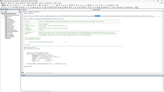Screen dimensions: 164x92
Task: Close the Inmediato window panel
Action: 163,75
